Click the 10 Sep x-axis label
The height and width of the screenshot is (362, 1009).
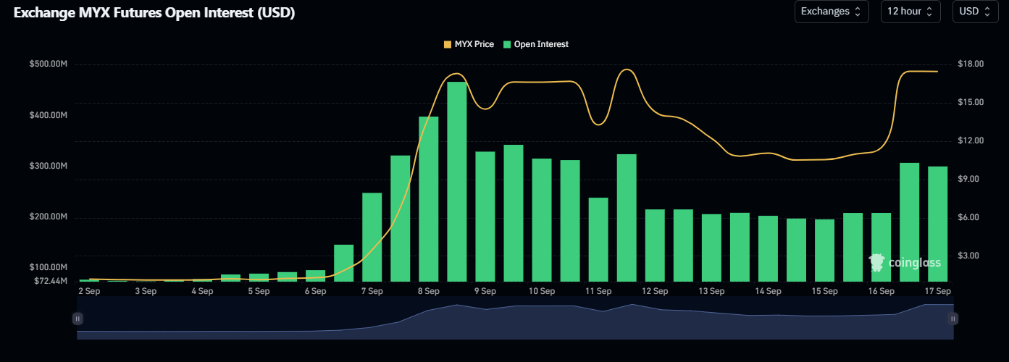pyautogui.click(x=542, y=291)
